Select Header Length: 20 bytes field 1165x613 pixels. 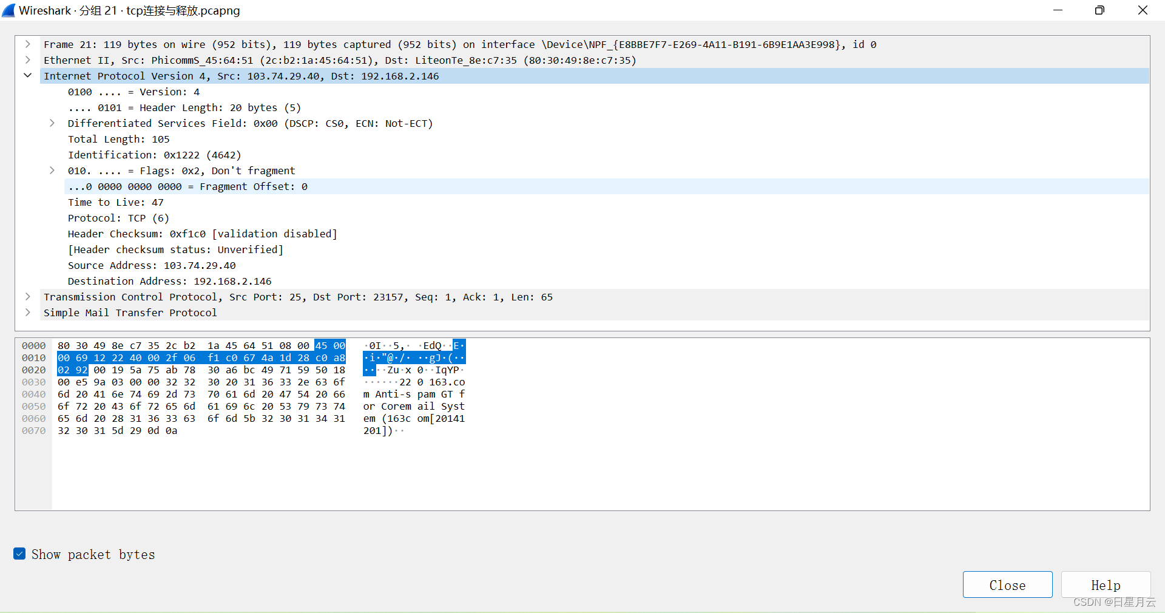184,107
